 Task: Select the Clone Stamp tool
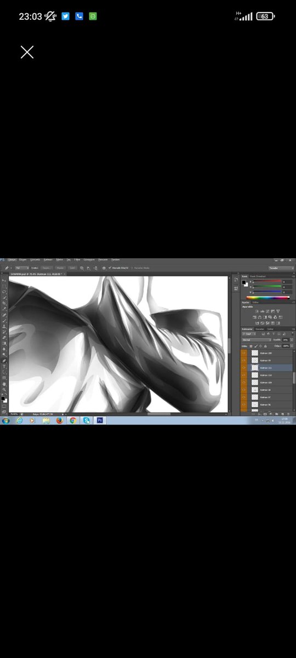click(x=4, y=326)
